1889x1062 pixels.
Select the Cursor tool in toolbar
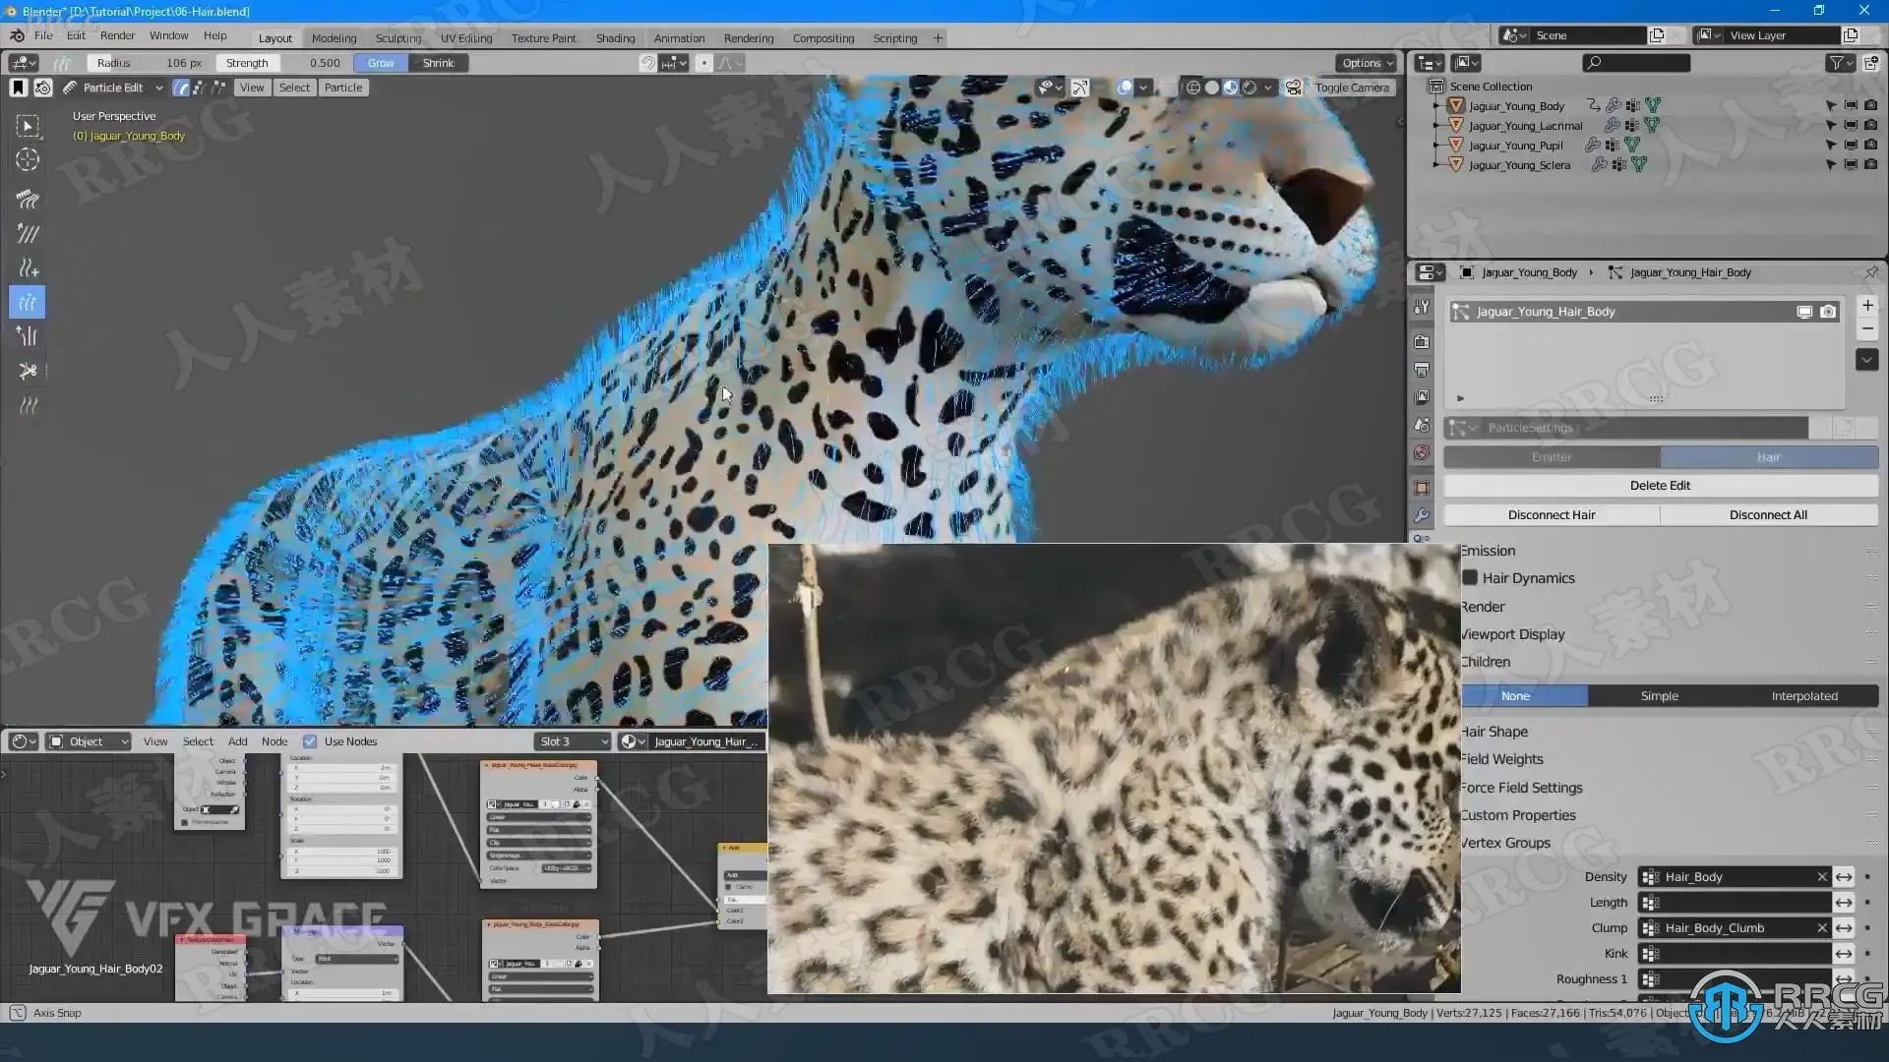(x=28, y=159)
